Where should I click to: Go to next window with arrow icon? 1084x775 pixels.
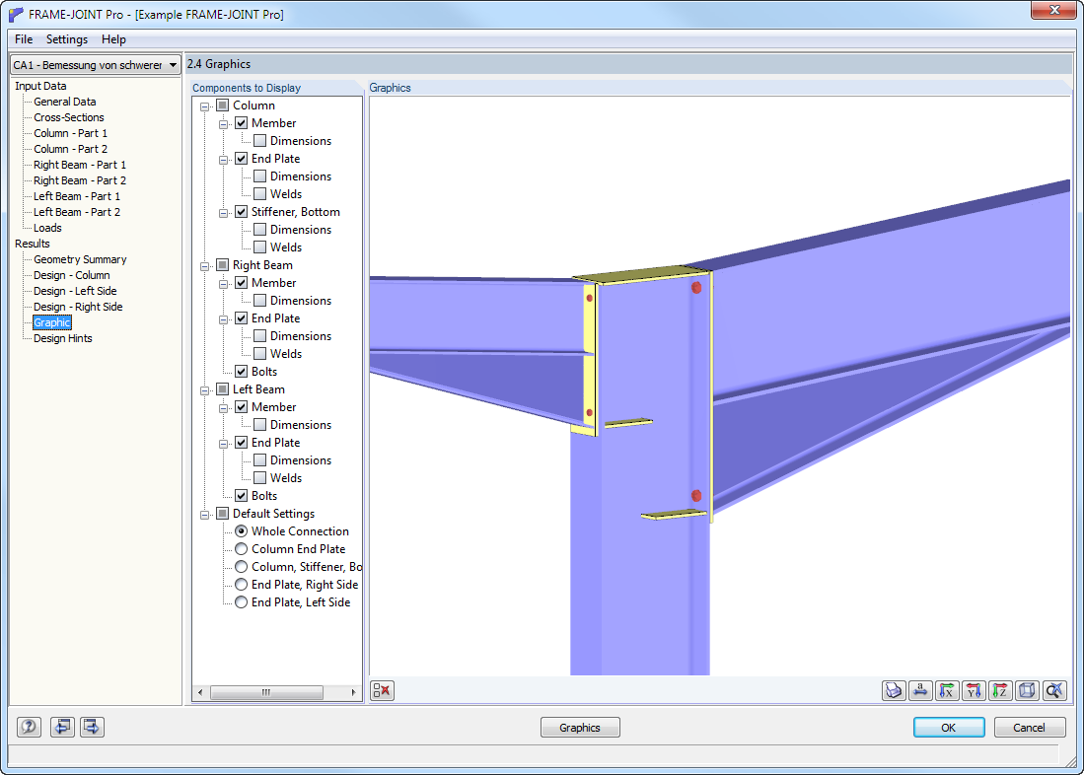(92, 727)
